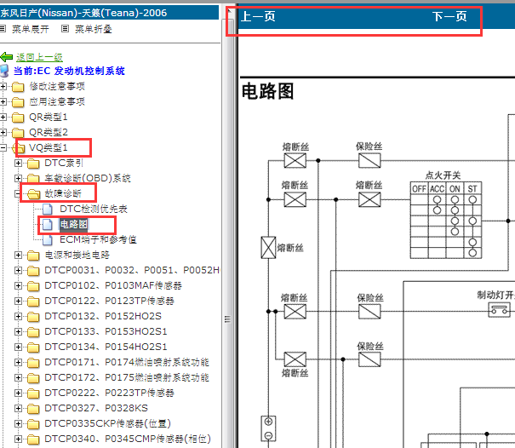The height and width of the screenshot is (448, 515).
Task: Expand the DTCP0132、P0152HO2S node
Action: [x=19, y=316]
